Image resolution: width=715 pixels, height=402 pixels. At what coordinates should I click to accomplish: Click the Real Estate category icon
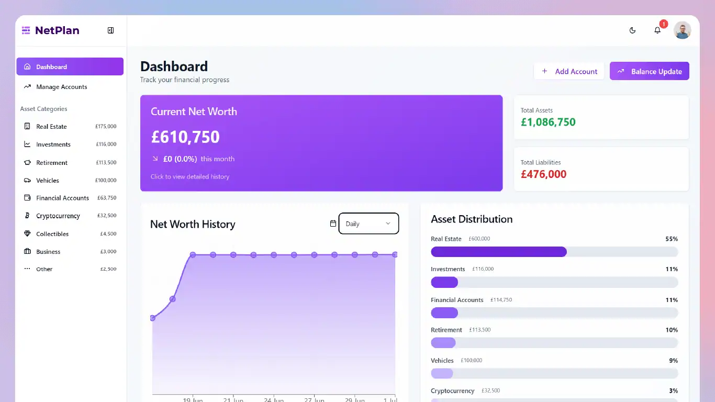pyautogui.click(x=27, y=126)
